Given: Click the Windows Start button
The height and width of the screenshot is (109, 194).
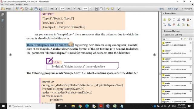Looking at the screenshot, I should [x=3, y=106].
